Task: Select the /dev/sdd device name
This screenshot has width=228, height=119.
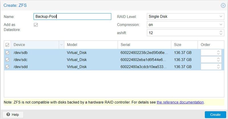Action: coord(21,67)
